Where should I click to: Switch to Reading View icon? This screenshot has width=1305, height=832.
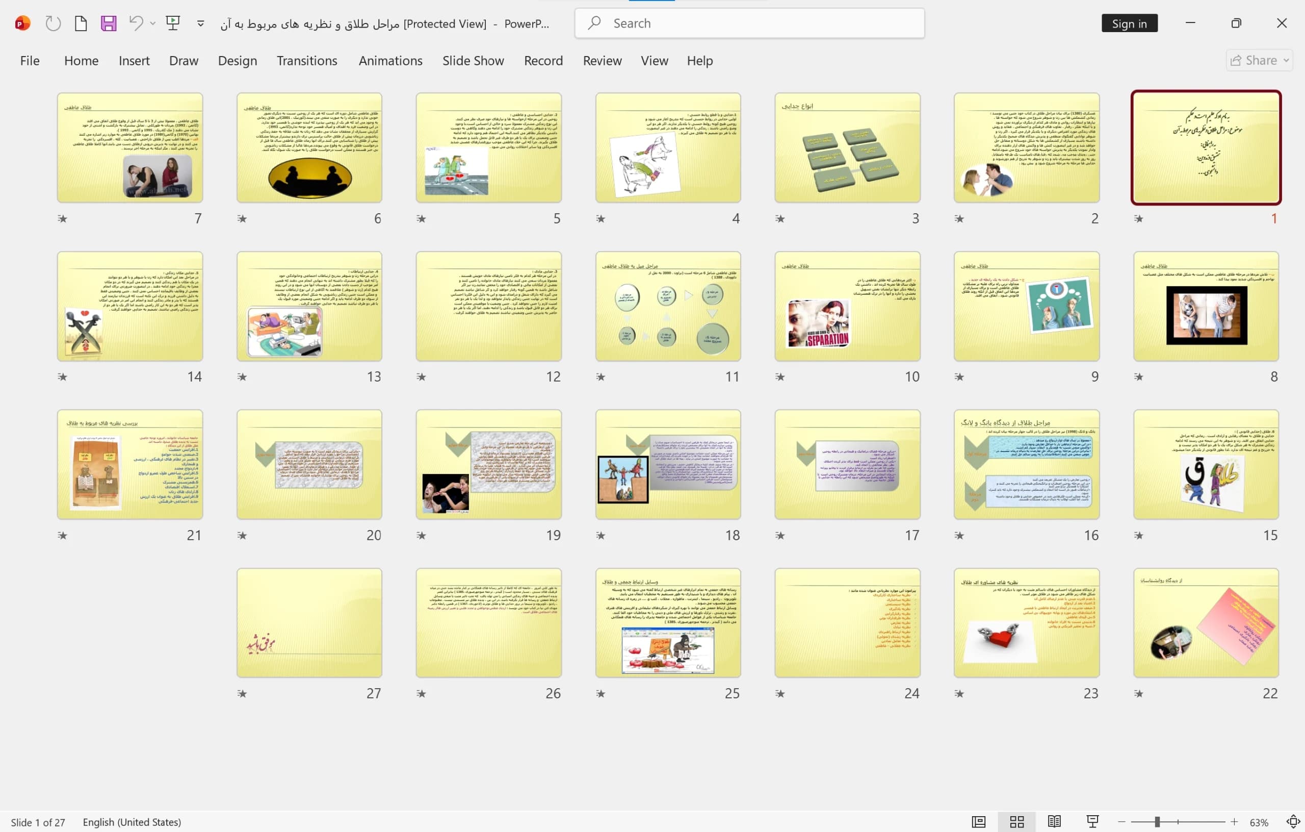coord(1054,822)
